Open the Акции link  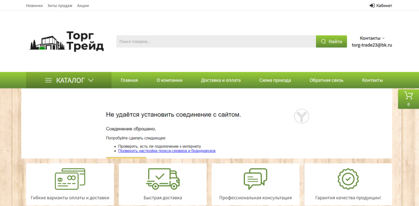(83, 6)
